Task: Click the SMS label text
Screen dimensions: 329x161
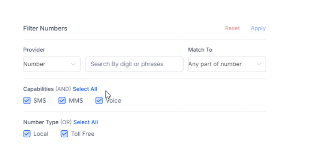Action: [x=40, y=100]
